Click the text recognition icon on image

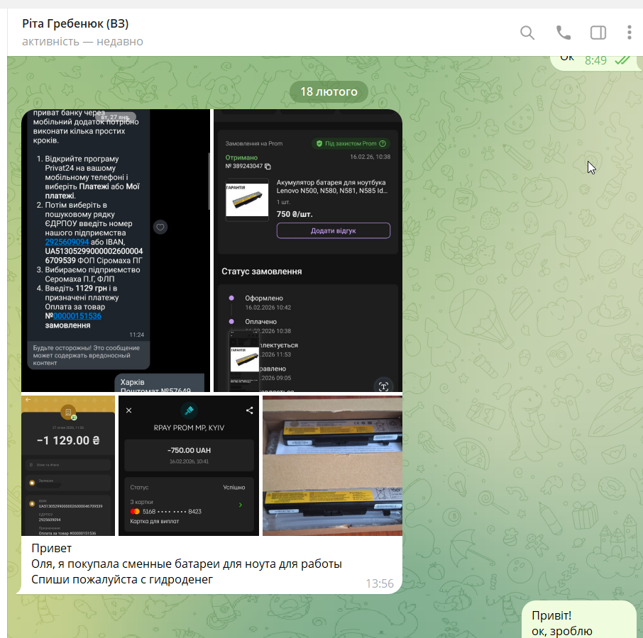point(383,386)
